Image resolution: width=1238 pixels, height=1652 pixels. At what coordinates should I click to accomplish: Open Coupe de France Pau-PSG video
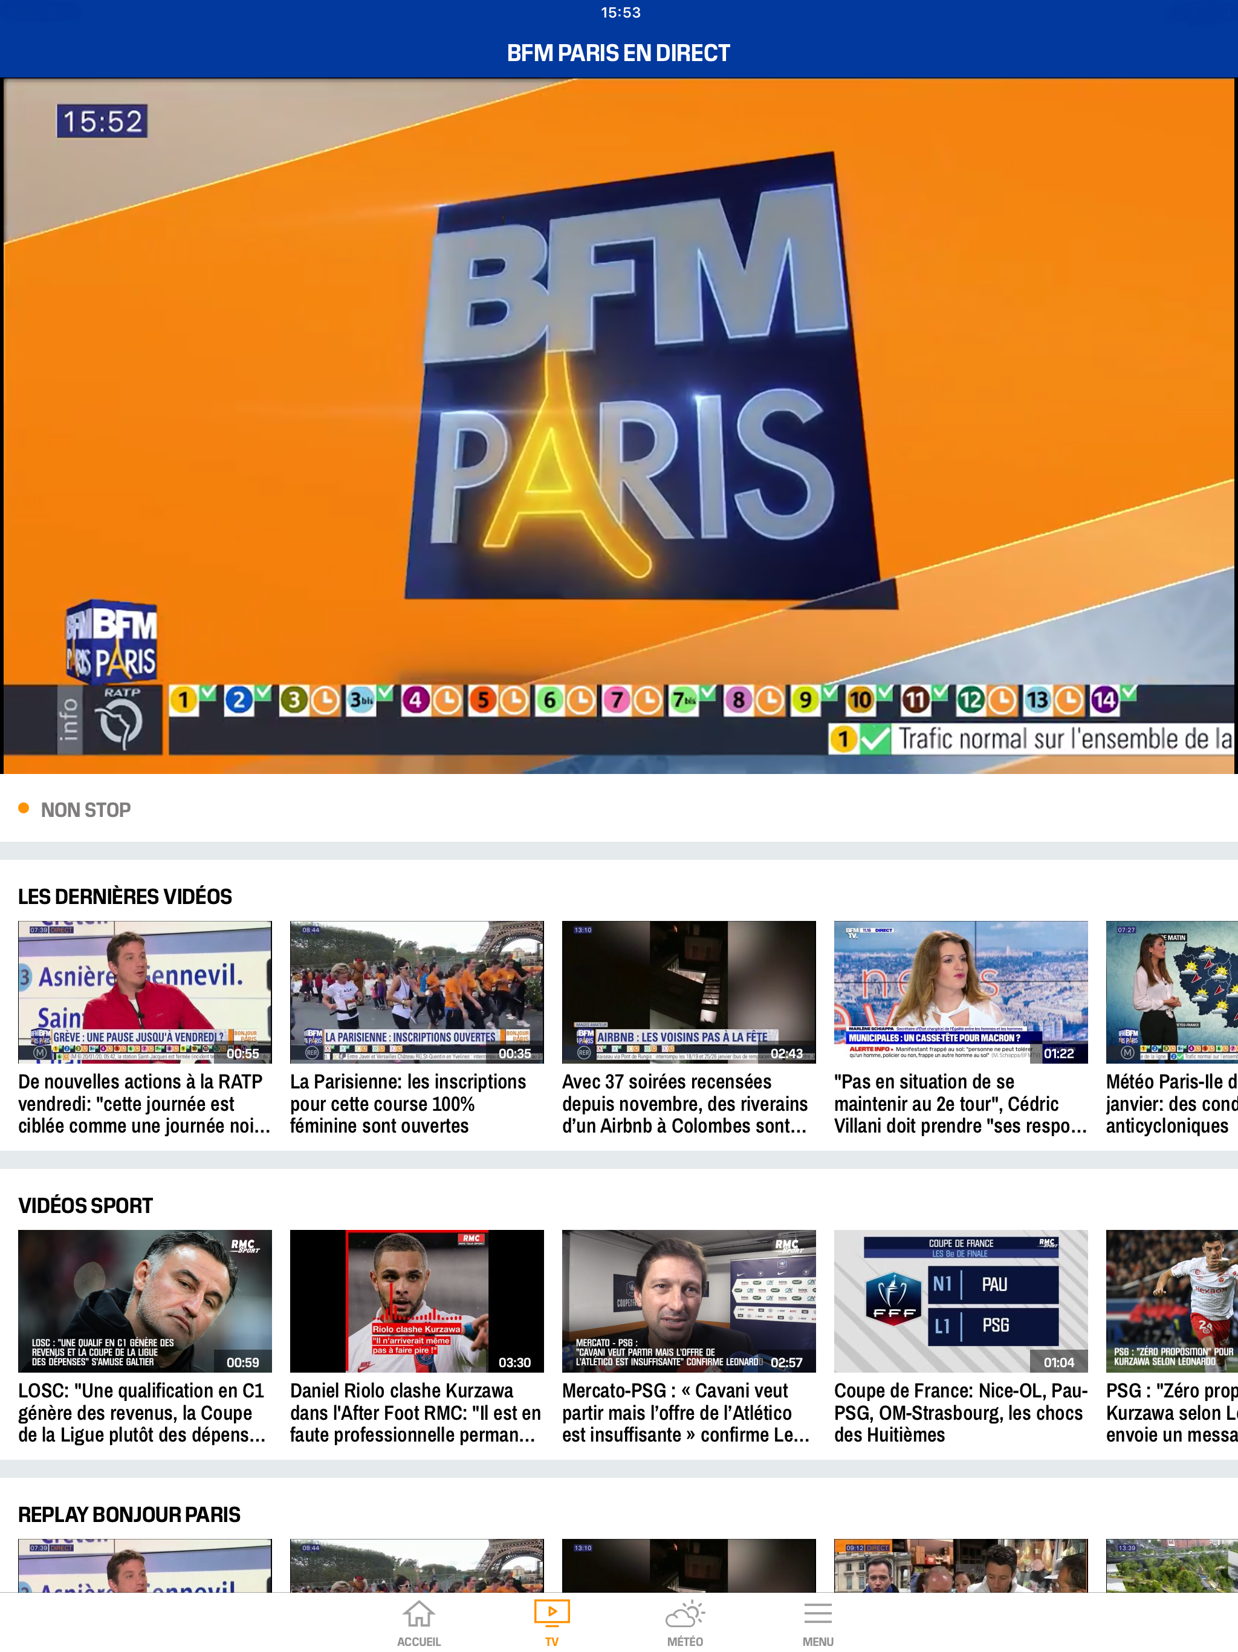960,1300
